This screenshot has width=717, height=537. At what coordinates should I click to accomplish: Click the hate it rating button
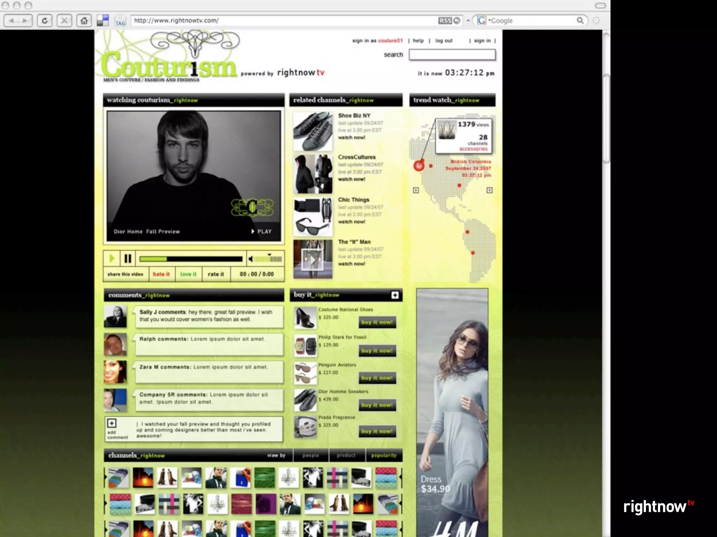(161, 274)
